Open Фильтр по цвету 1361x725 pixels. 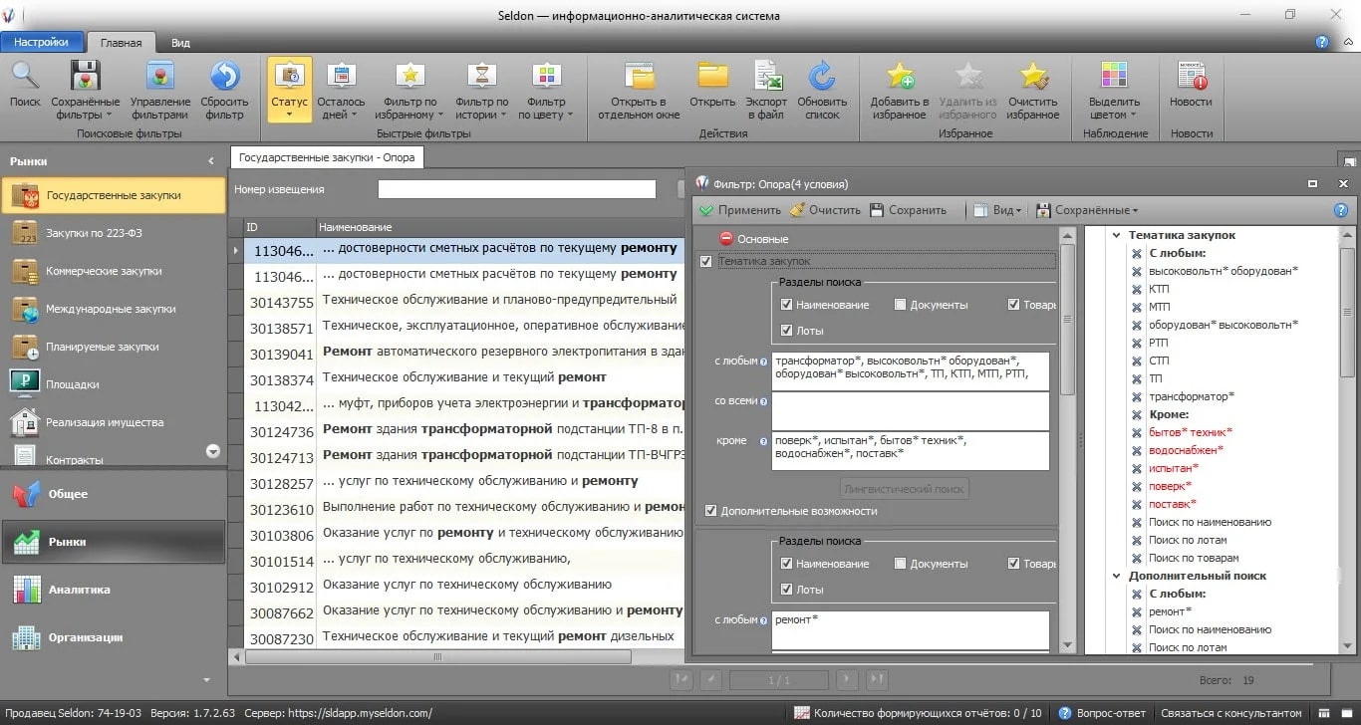[546, 90]
